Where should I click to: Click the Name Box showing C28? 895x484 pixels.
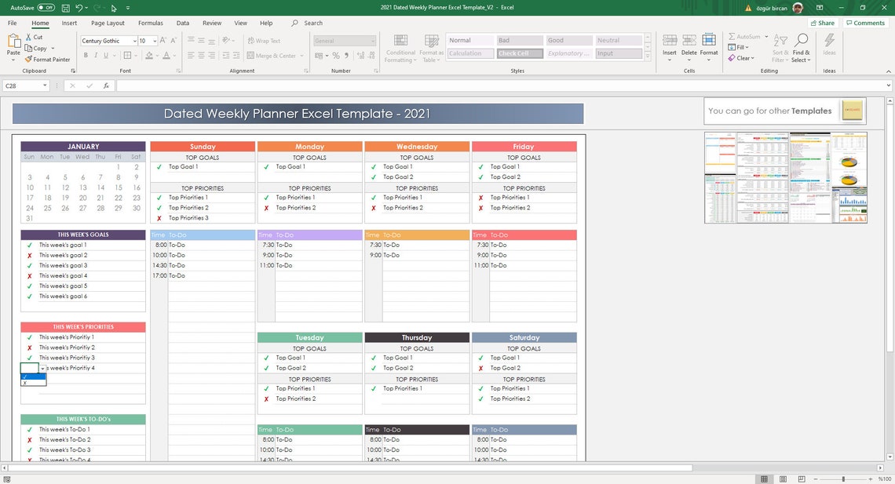[x=24, y=85]
